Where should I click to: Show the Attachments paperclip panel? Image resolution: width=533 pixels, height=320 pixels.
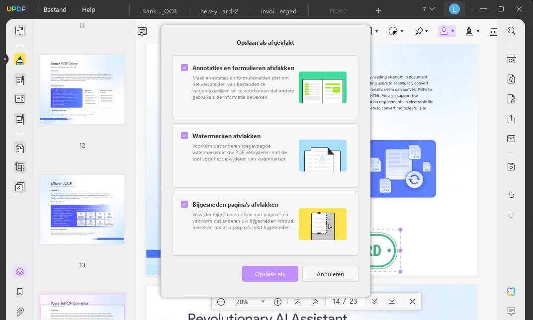(20, 311)
